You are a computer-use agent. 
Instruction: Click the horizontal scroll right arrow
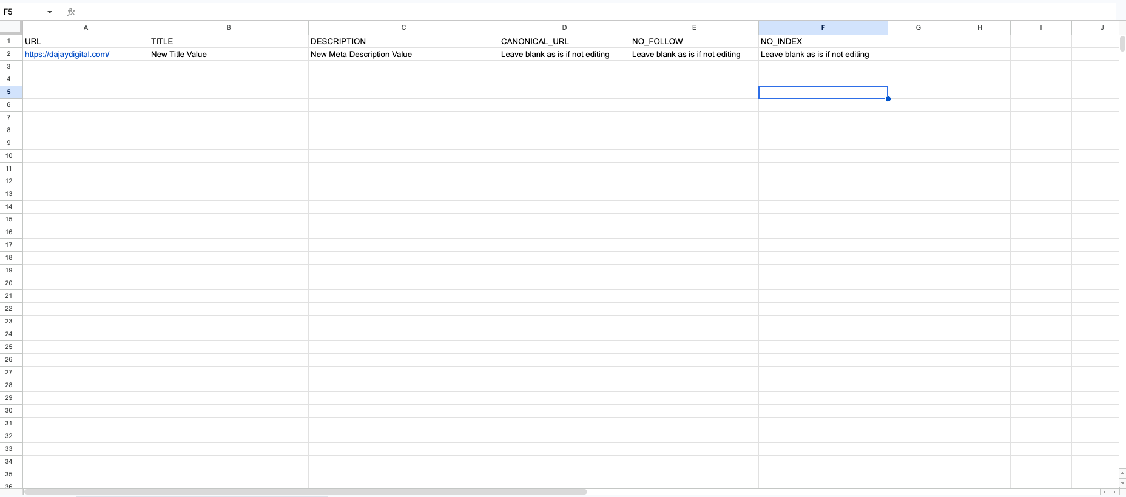point(1114,492)
